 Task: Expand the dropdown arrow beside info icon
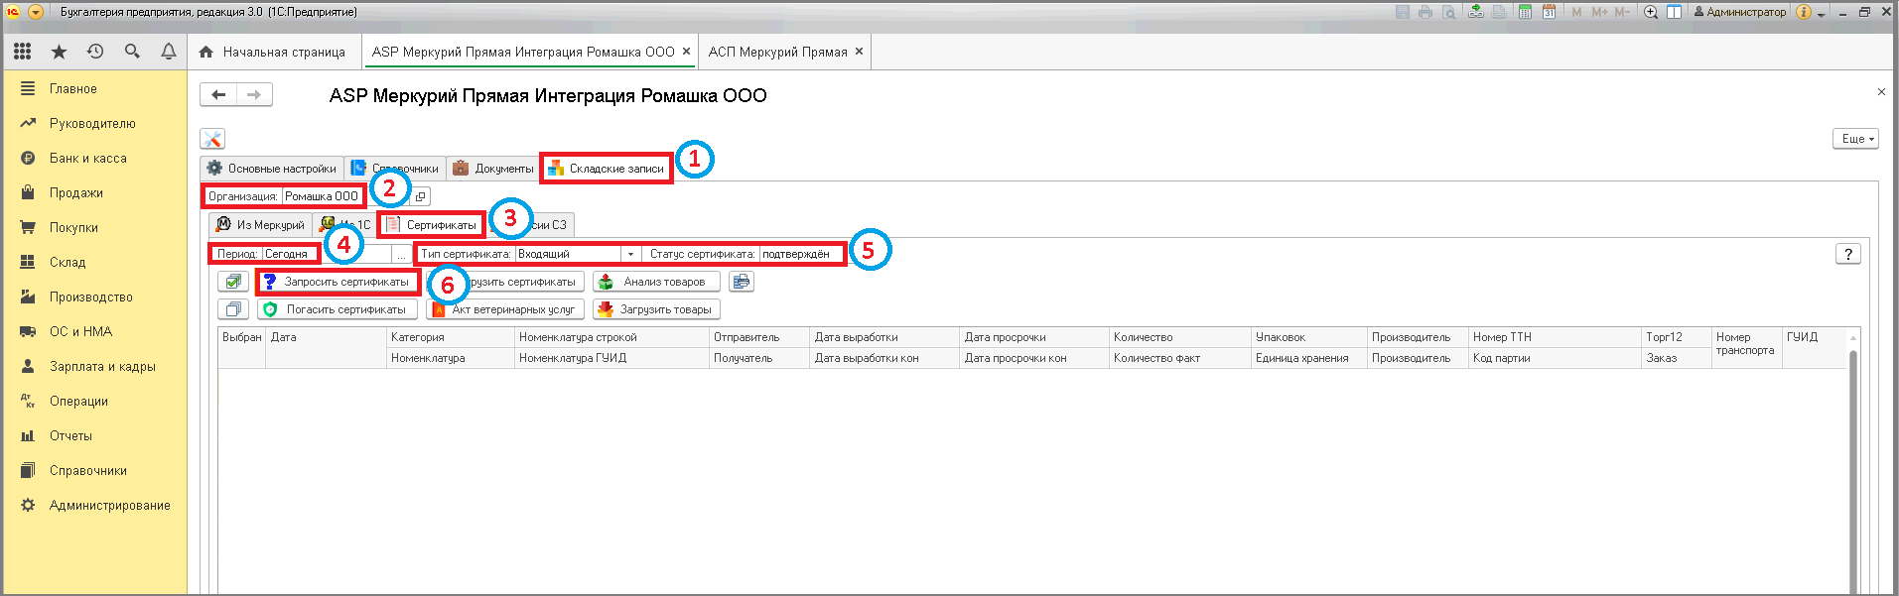coord(1822,14)
